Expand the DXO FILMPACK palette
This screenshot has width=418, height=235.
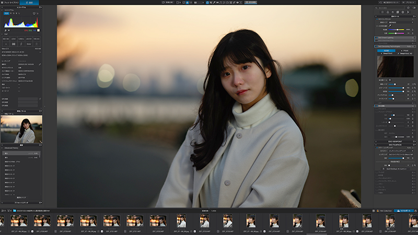395,145
